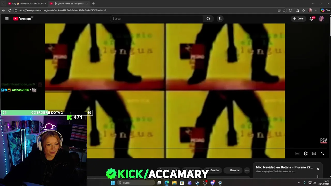Image resolution: width=331 pixels, height=186 pixels.
Task: Focus the YouTube Buscar search field
Action: (x=157, y=19)
